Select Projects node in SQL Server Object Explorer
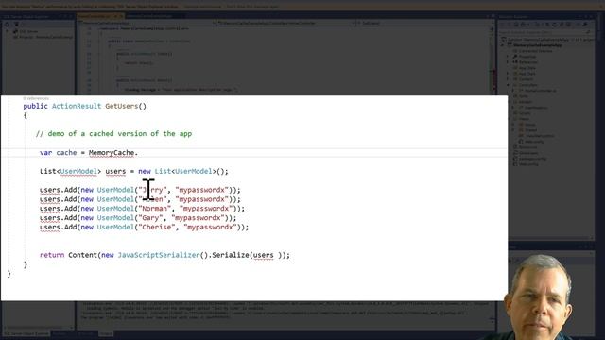 click(43, 37)
